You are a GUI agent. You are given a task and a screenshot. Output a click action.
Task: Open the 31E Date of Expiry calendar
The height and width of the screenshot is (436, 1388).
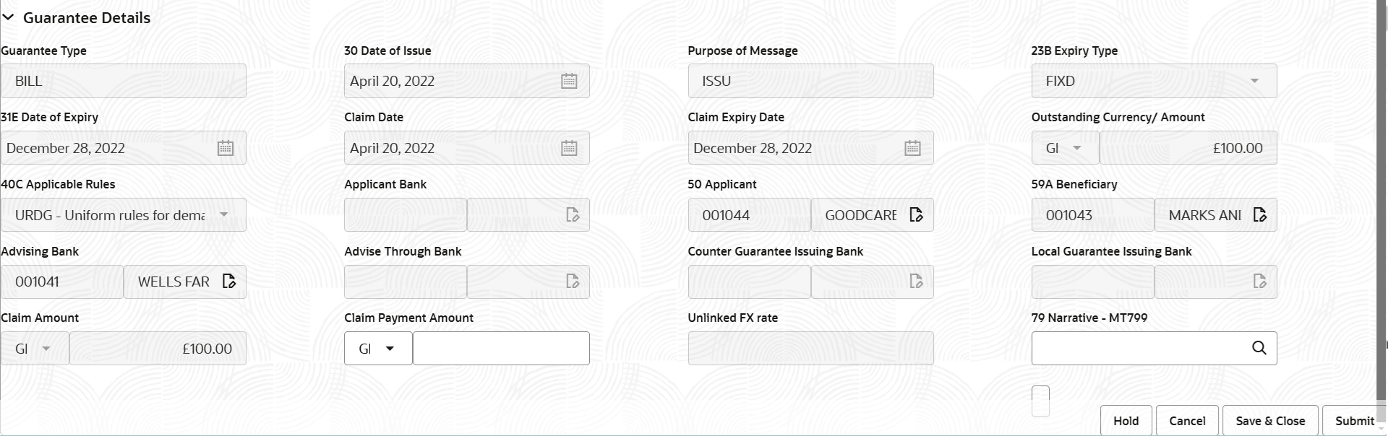click(x=226, y=148)
